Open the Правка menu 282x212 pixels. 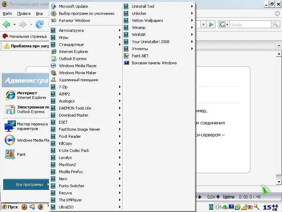coord(24,13)
